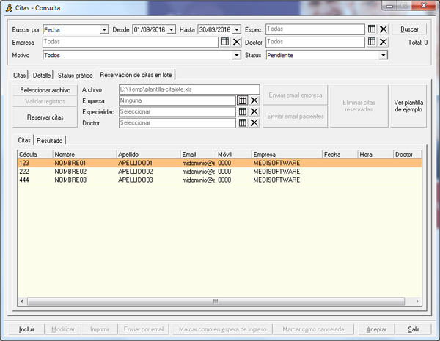440x341 pixels.
Task: Open the Status 'Pendiente' dropdown
Action: (x=383, y=55)
